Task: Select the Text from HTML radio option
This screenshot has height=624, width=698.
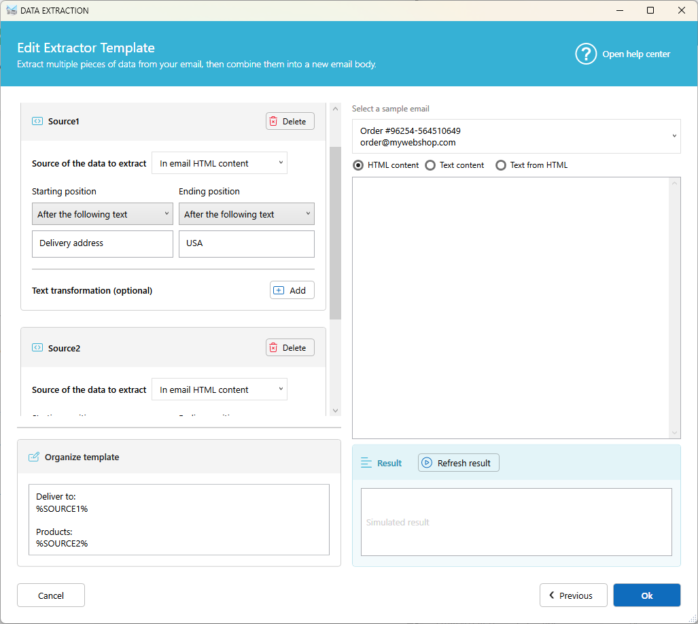Action: point(501,165)
